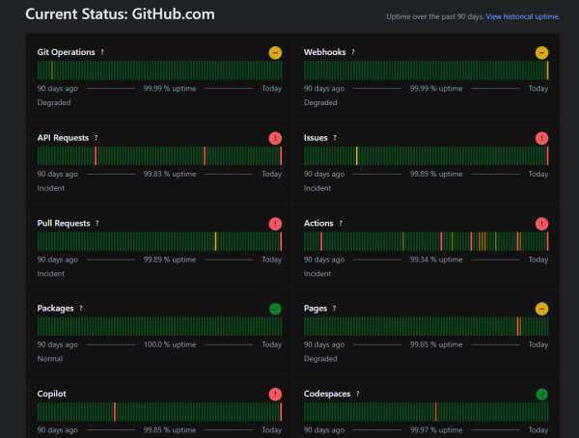Open help tooltip next to Git Operations
Image resolution: width=579 pixels, height=438 pixels.
pyautogui.click(x=102, y=52)
